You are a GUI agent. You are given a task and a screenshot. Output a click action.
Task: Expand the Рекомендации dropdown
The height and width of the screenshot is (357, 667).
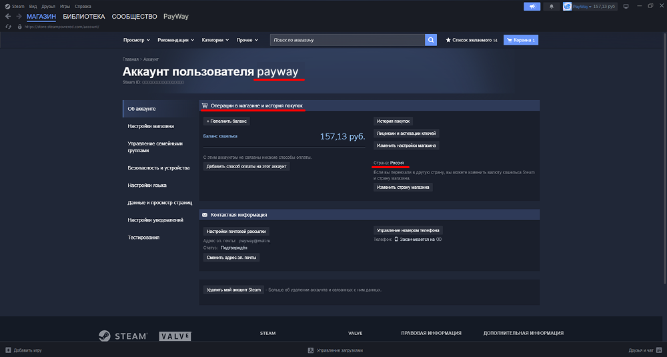pos(175,40)
